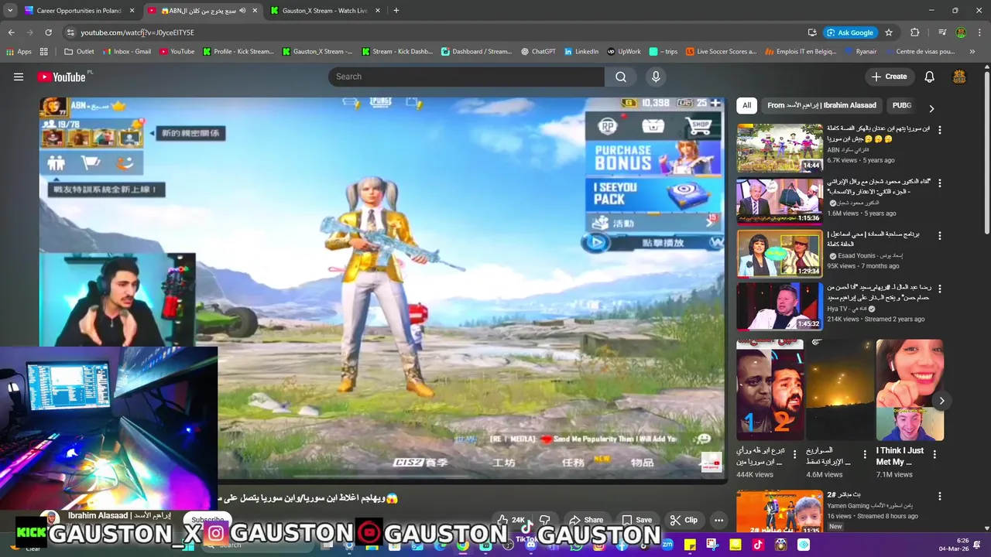Reload the current page
Image resolution: width=991 pixels, height=557 pixels.
pos(48,32)
